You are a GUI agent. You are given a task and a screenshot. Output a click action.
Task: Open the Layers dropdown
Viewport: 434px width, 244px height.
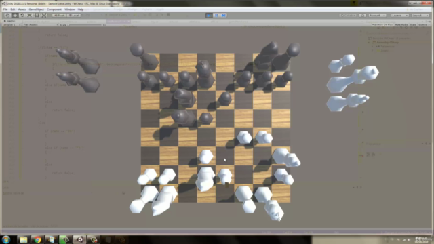coord(399,15)
